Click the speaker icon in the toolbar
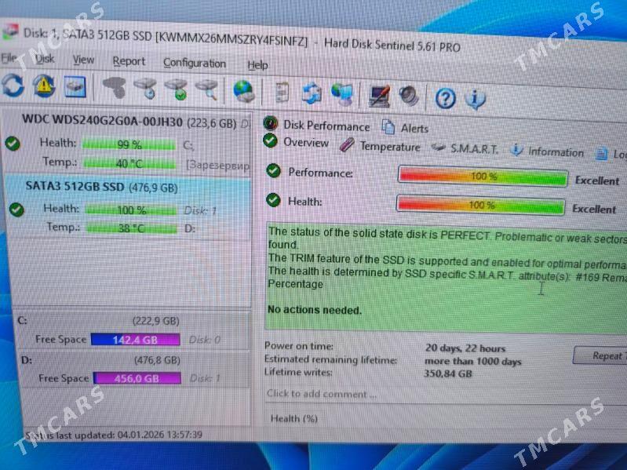Image resolution: width=627 pixels, height=470 pixels. [x=409, y=97]
